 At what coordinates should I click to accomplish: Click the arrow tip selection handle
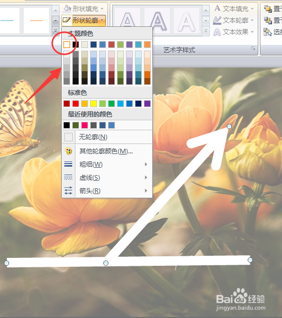229,127
